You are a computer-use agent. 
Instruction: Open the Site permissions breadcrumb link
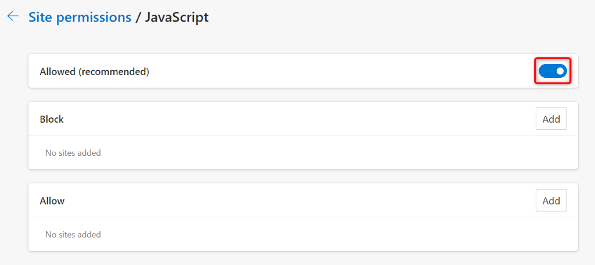pyautogui.click(x=80, y=17)
